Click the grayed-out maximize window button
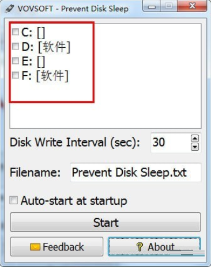Image resolution: width=211 pixels, height=267 pixels. [169, 6]
